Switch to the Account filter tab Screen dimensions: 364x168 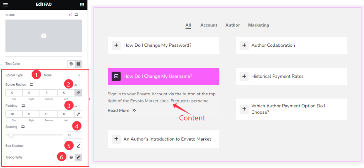(x=209, y=25)
